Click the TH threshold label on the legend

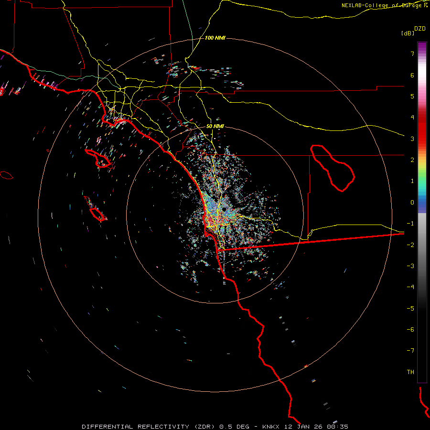pyautogui.click(x=410, y=372)
